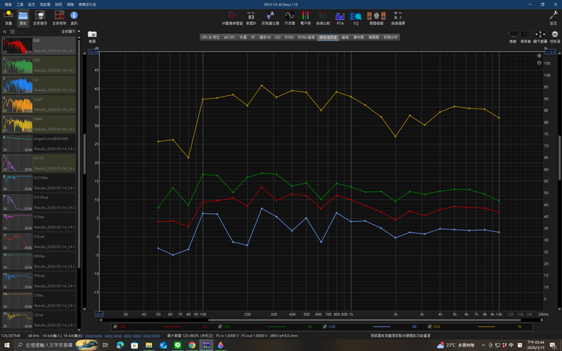Switch to the SPL & Phase tab
562x351 pixels.
click(210, 37)
